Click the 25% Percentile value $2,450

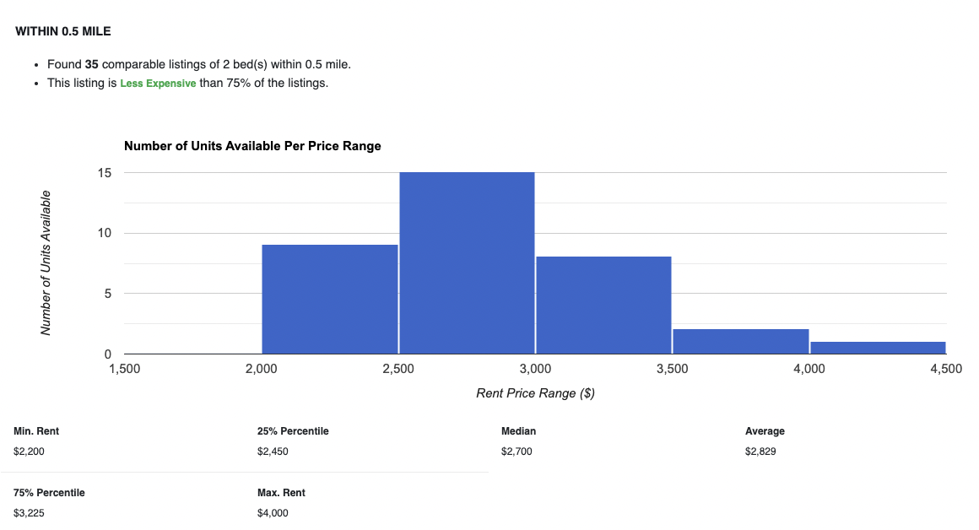273,452
